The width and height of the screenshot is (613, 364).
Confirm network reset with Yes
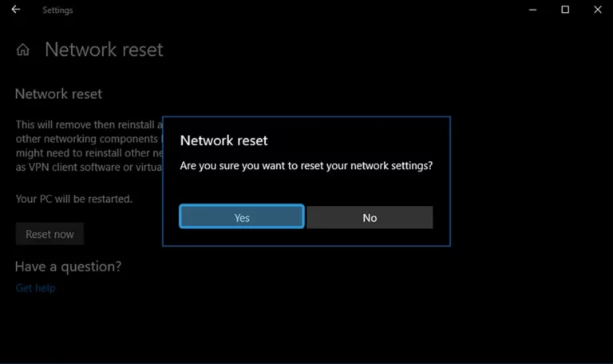point(242,216)
